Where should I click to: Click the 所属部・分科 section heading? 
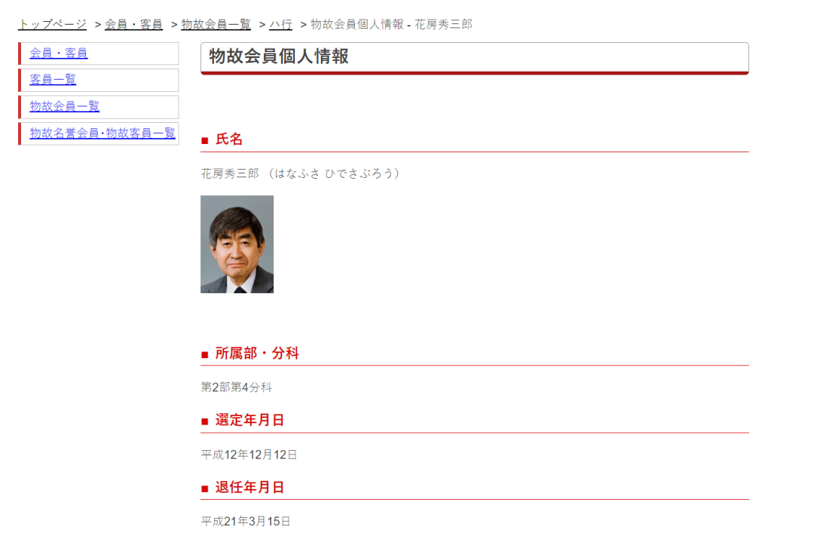pos(257,354)
